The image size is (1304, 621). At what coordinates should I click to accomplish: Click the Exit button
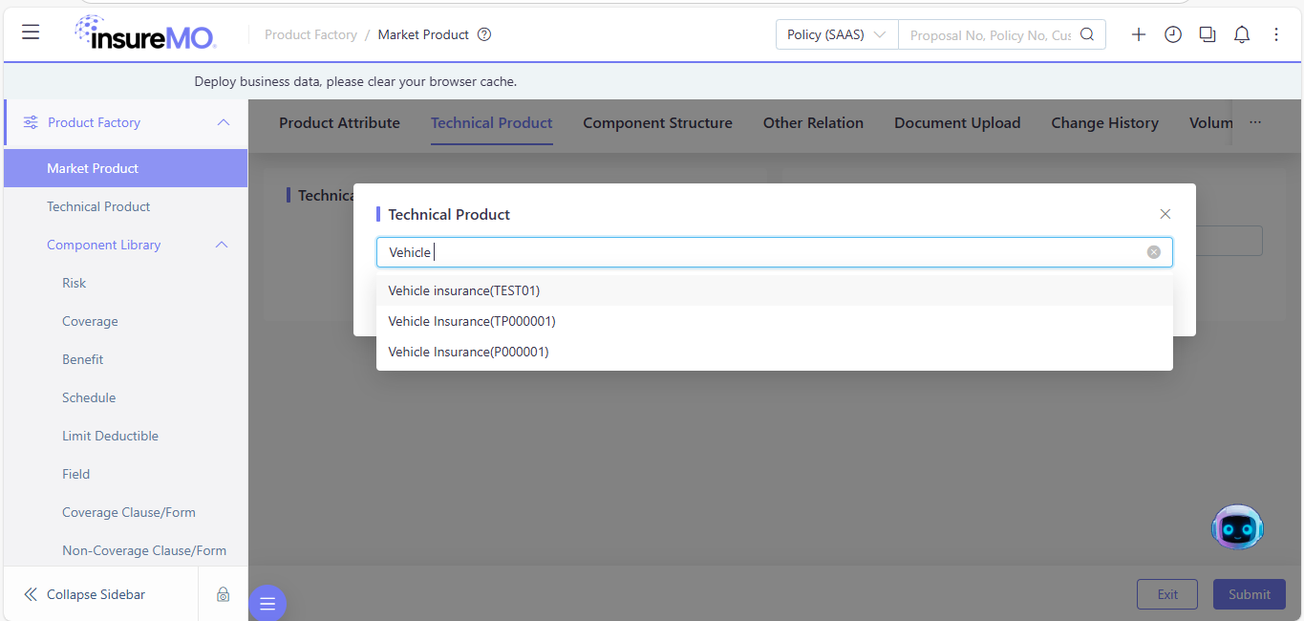pos(1167,594)
